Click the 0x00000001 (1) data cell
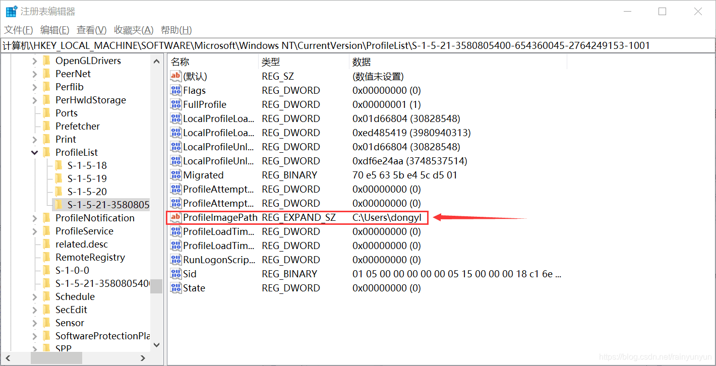 pyautogui.click(x=387, y=105)
